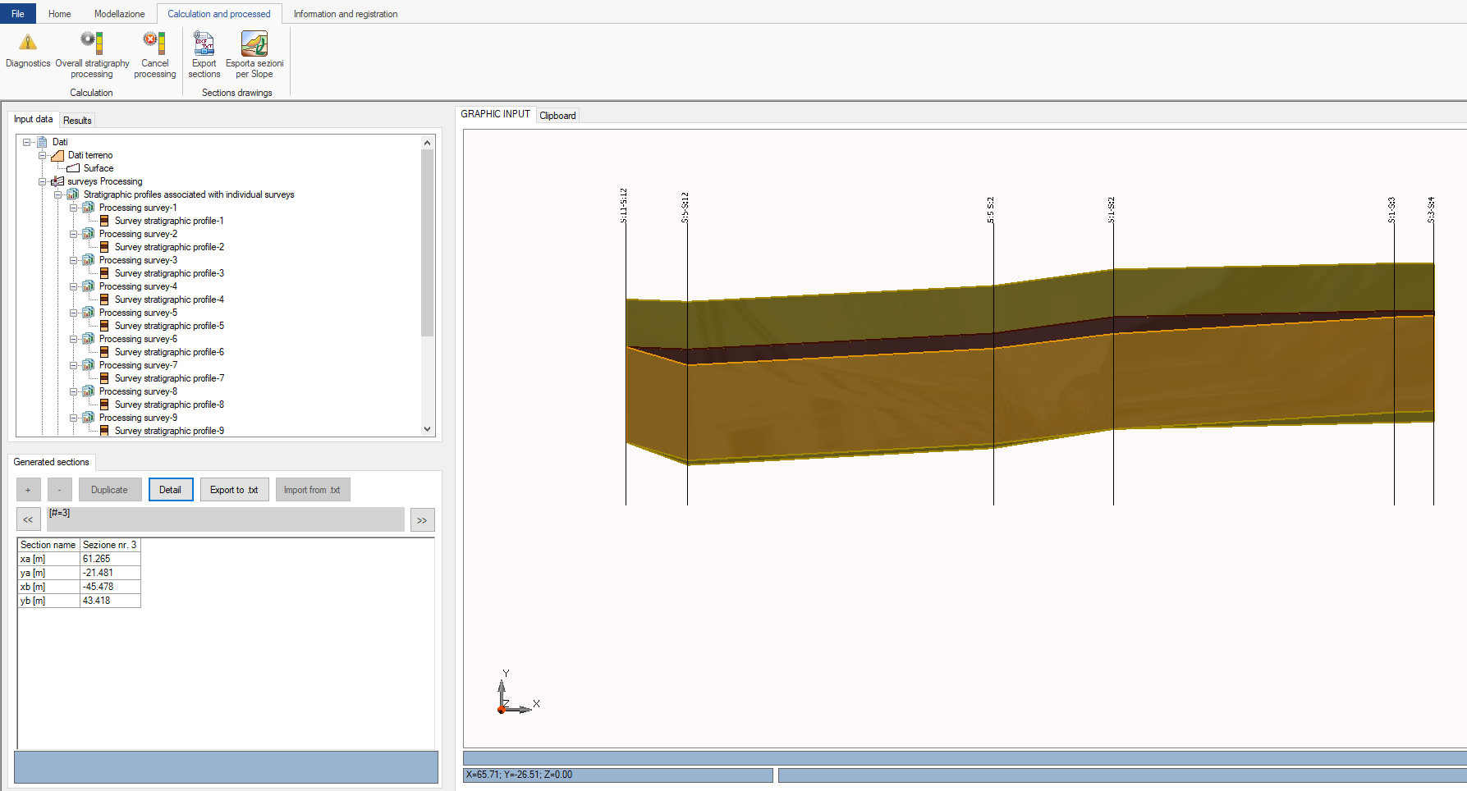The image size is (1467, 791).
Task: Click the Survey stratigraphic profile-9 icon
Action: [x=104, y=431]
